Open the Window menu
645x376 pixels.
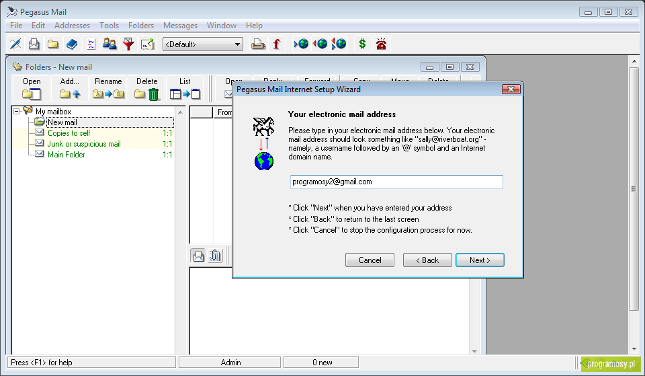221,26
